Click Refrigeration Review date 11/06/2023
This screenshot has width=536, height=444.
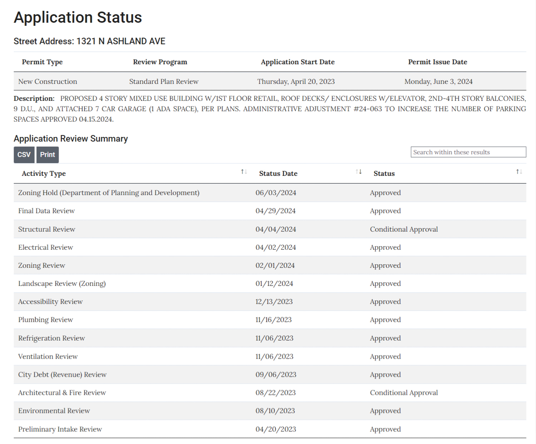pyautogui.click(x=274, y=338)
